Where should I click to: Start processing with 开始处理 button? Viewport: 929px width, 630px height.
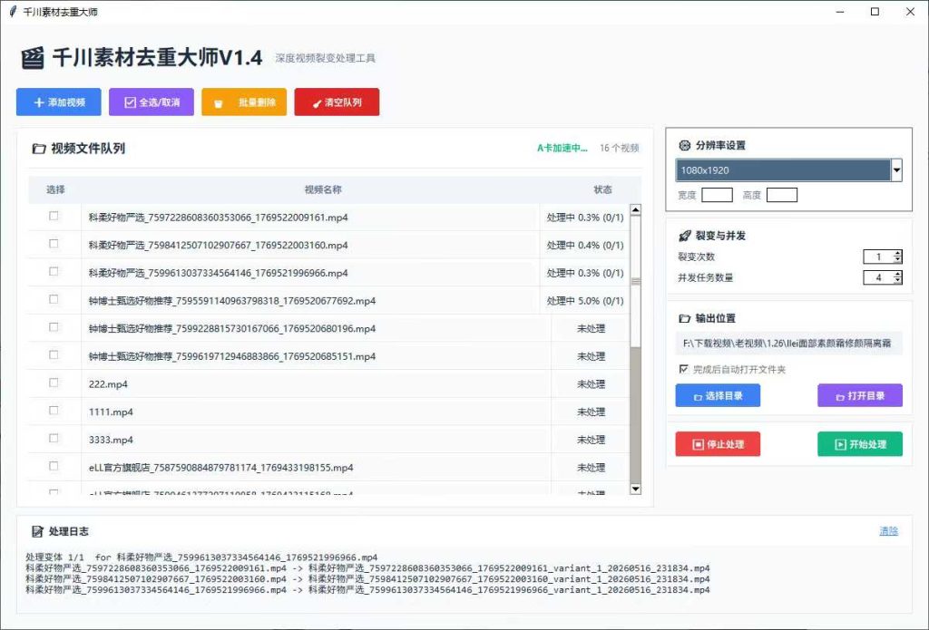pos(860,444)
